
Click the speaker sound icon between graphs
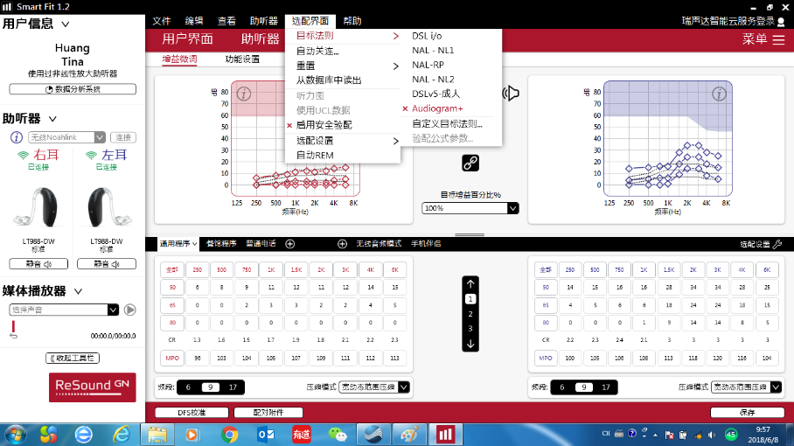(511, 94)
